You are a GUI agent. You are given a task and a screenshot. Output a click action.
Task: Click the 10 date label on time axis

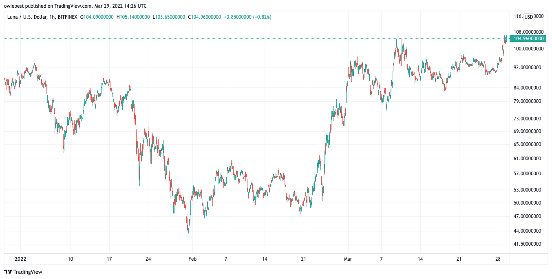coord(70,259)
